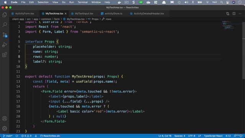Open the Help menu
The height and width of the screenshot is (138, 245).
tap(107, 2)
